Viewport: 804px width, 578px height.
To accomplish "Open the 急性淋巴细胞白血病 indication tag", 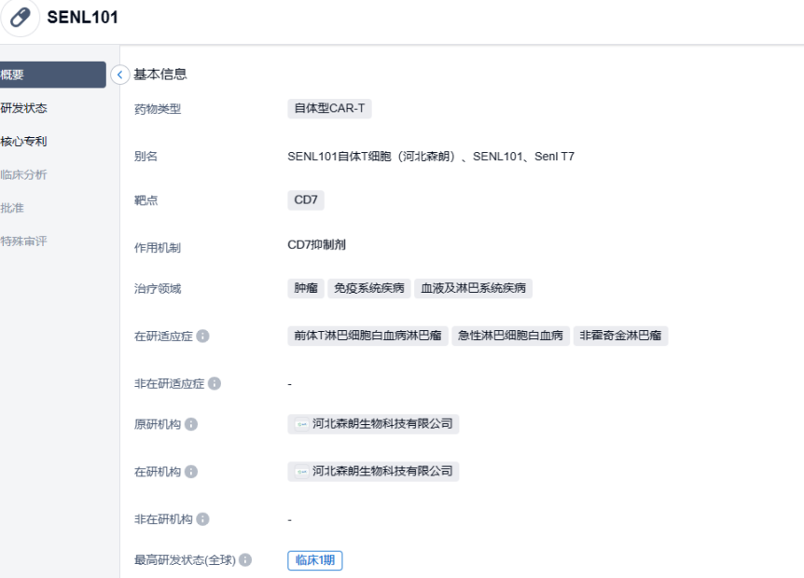I will point(510,336).
